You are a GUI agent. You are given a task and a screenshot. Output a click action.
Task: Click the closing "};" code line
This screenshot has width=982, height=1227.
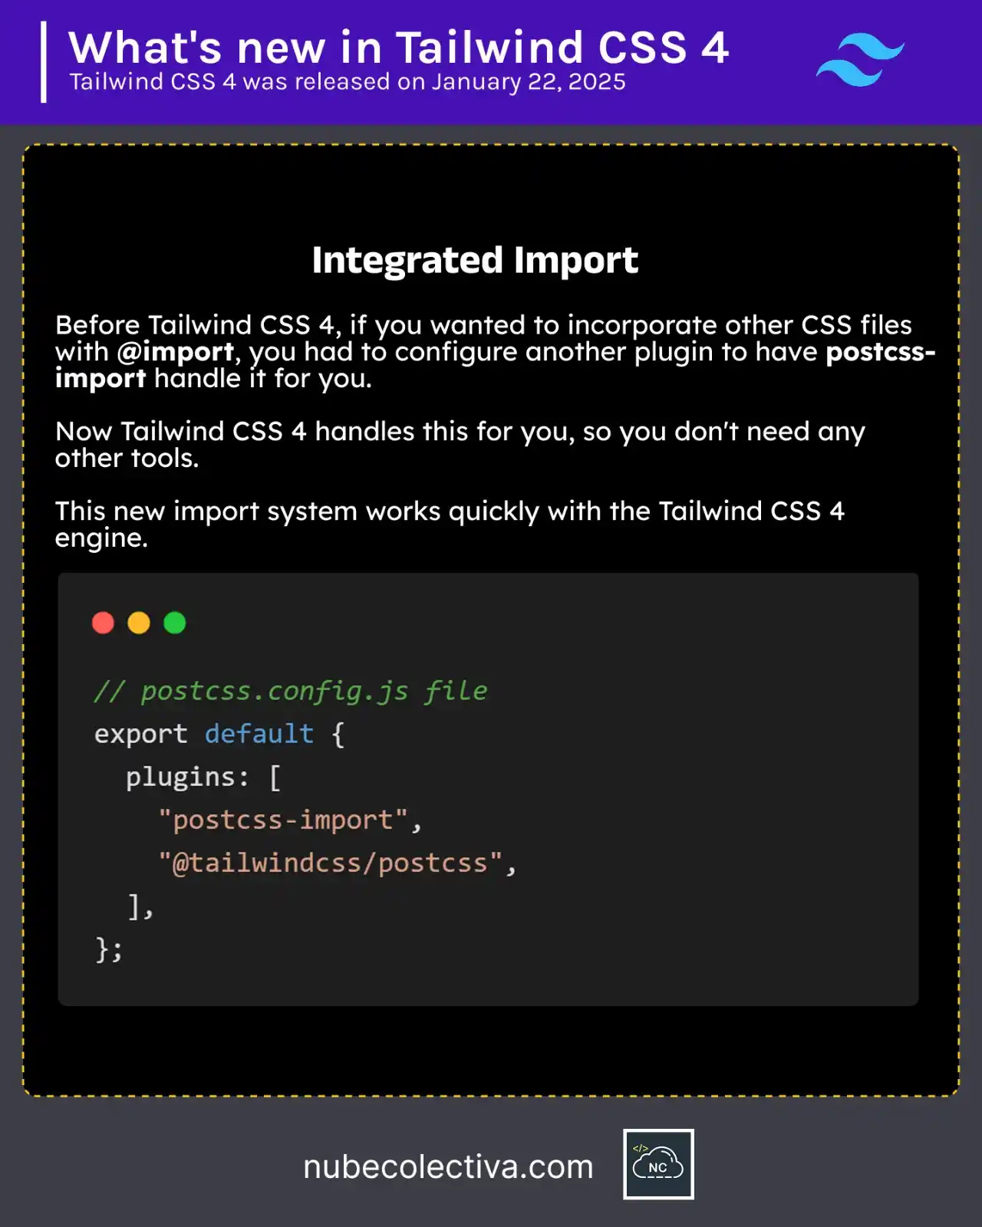108,949
